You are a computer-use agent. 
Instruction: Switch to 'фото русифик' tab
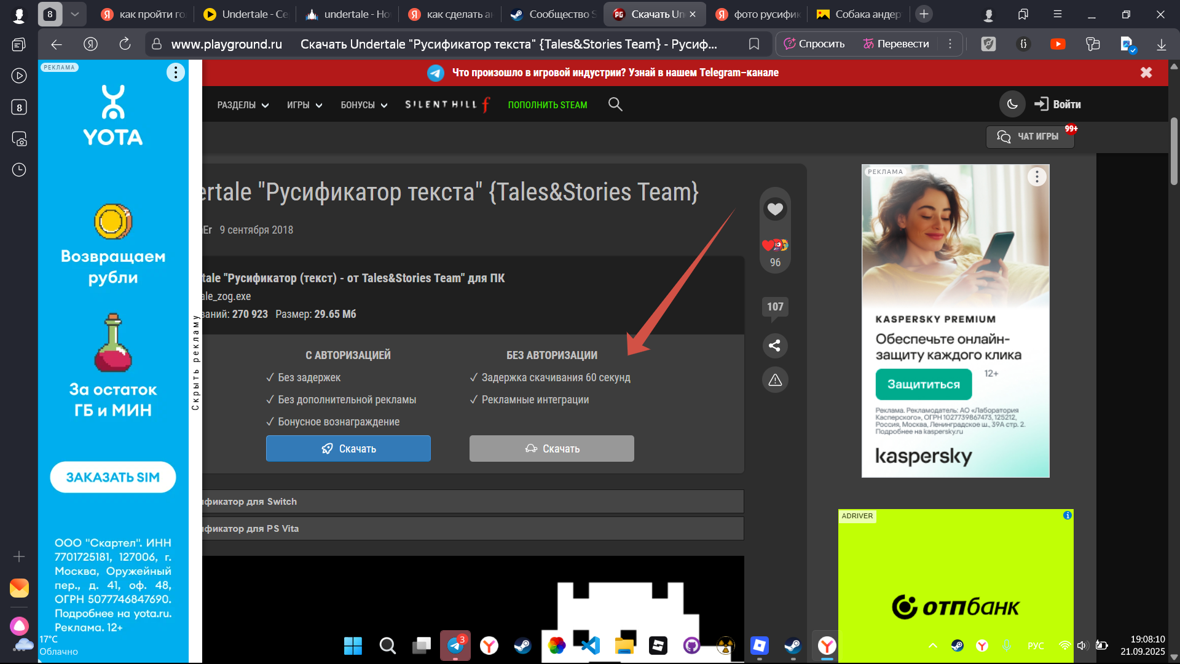(x=757, y=14)
